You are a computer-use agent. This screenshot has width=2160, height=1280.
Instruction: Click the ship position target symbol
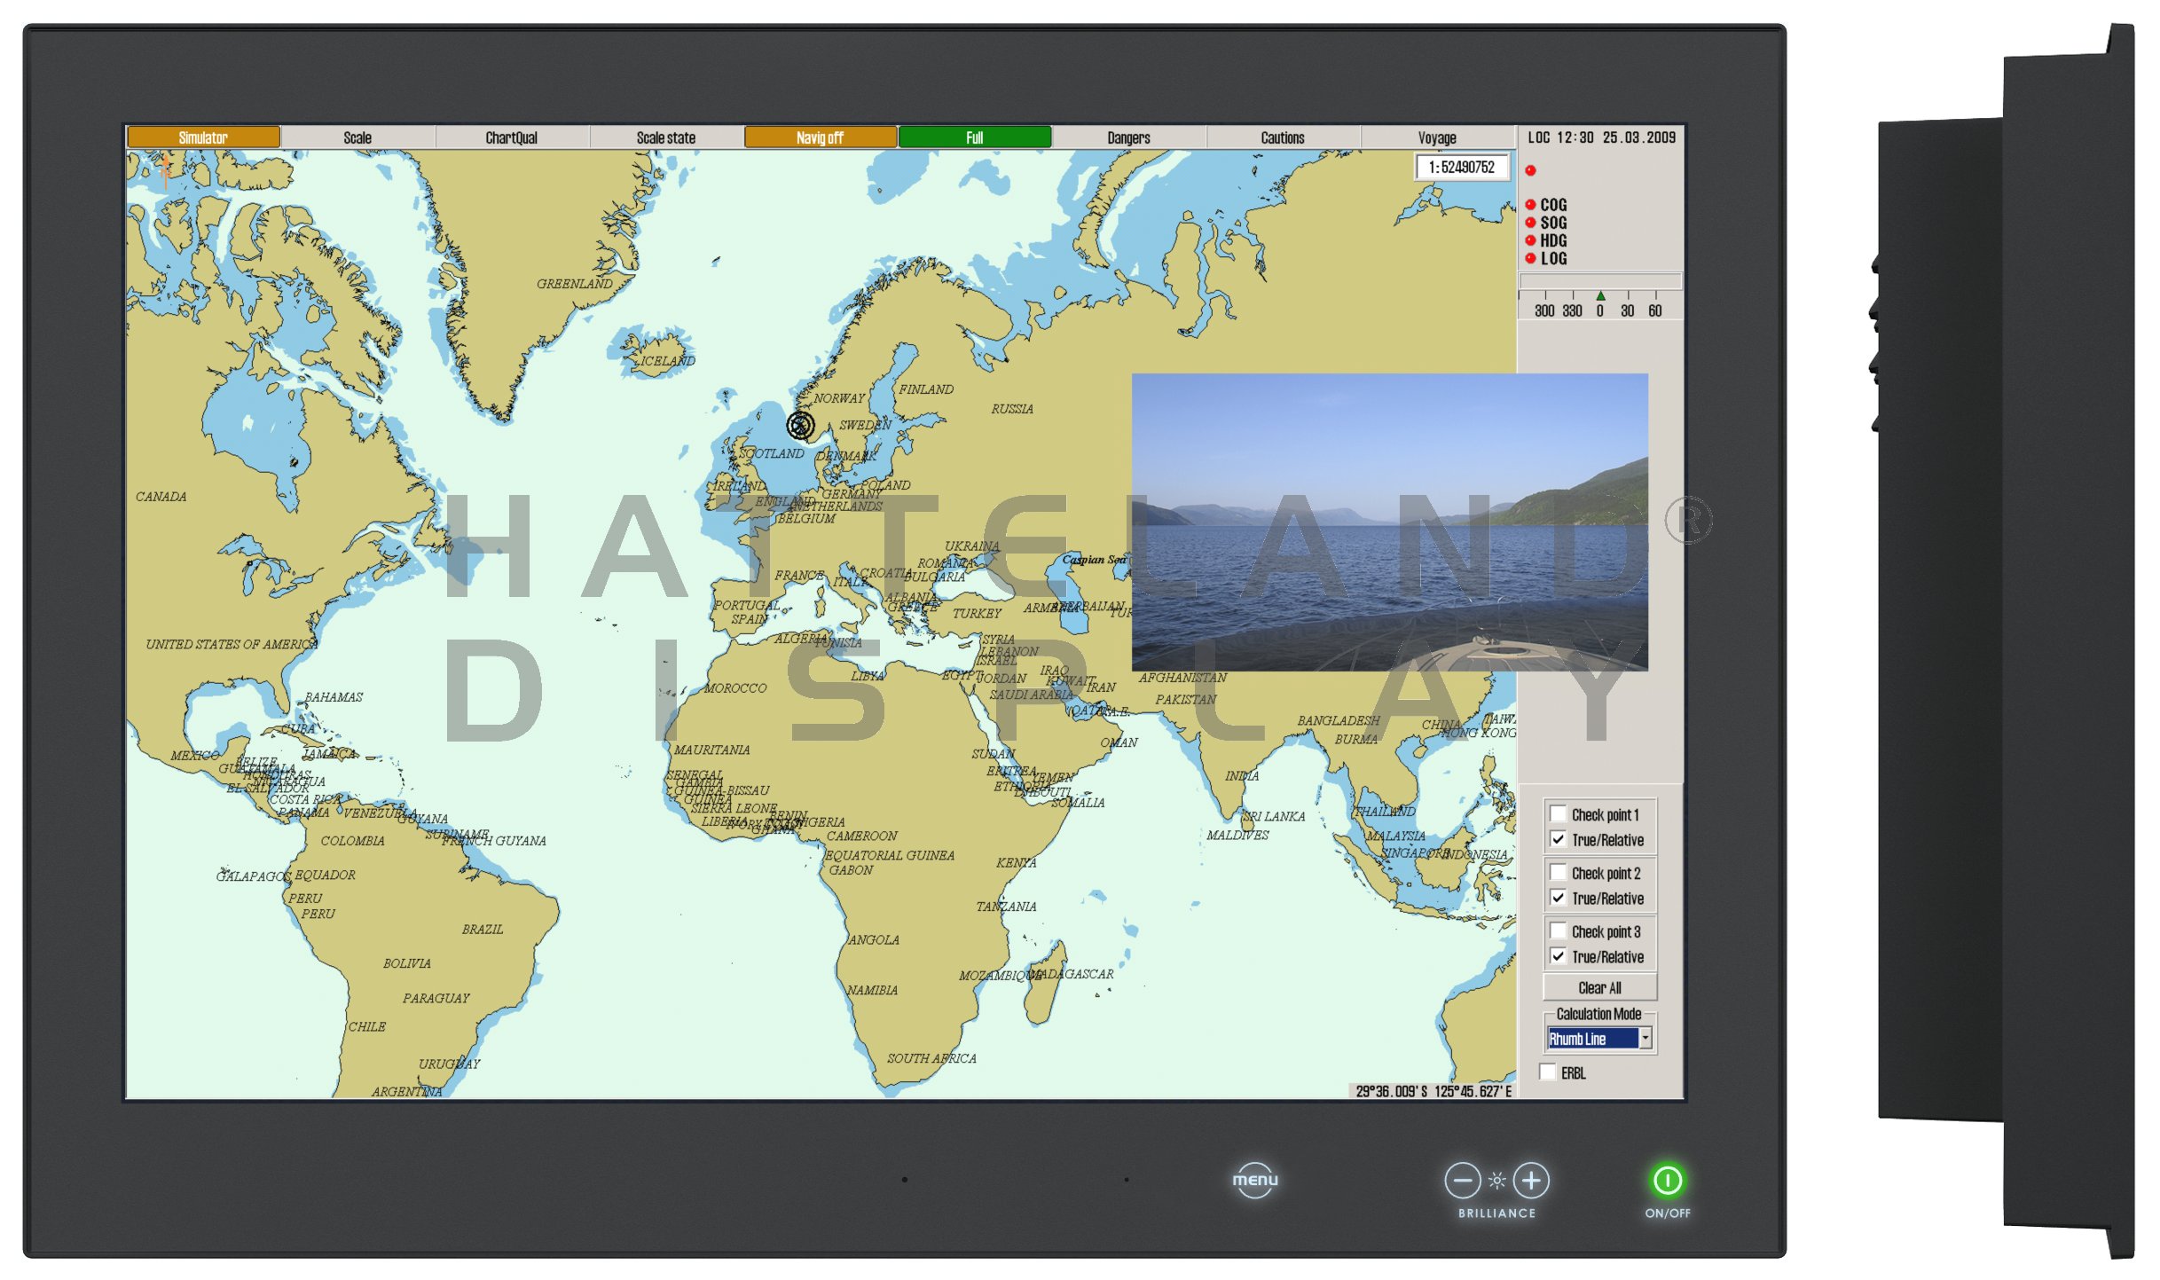point(800,426)
